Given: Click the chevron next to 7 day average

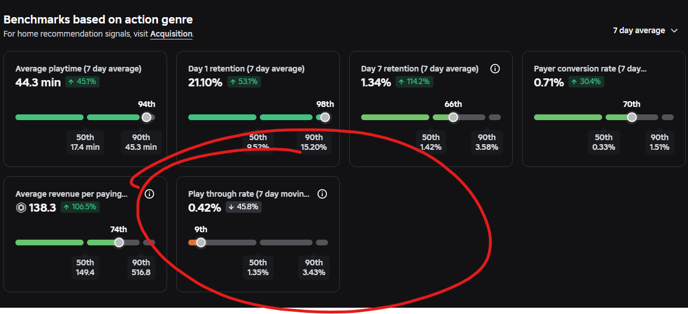Looking at the screenshot, I should tap(674, 31).
